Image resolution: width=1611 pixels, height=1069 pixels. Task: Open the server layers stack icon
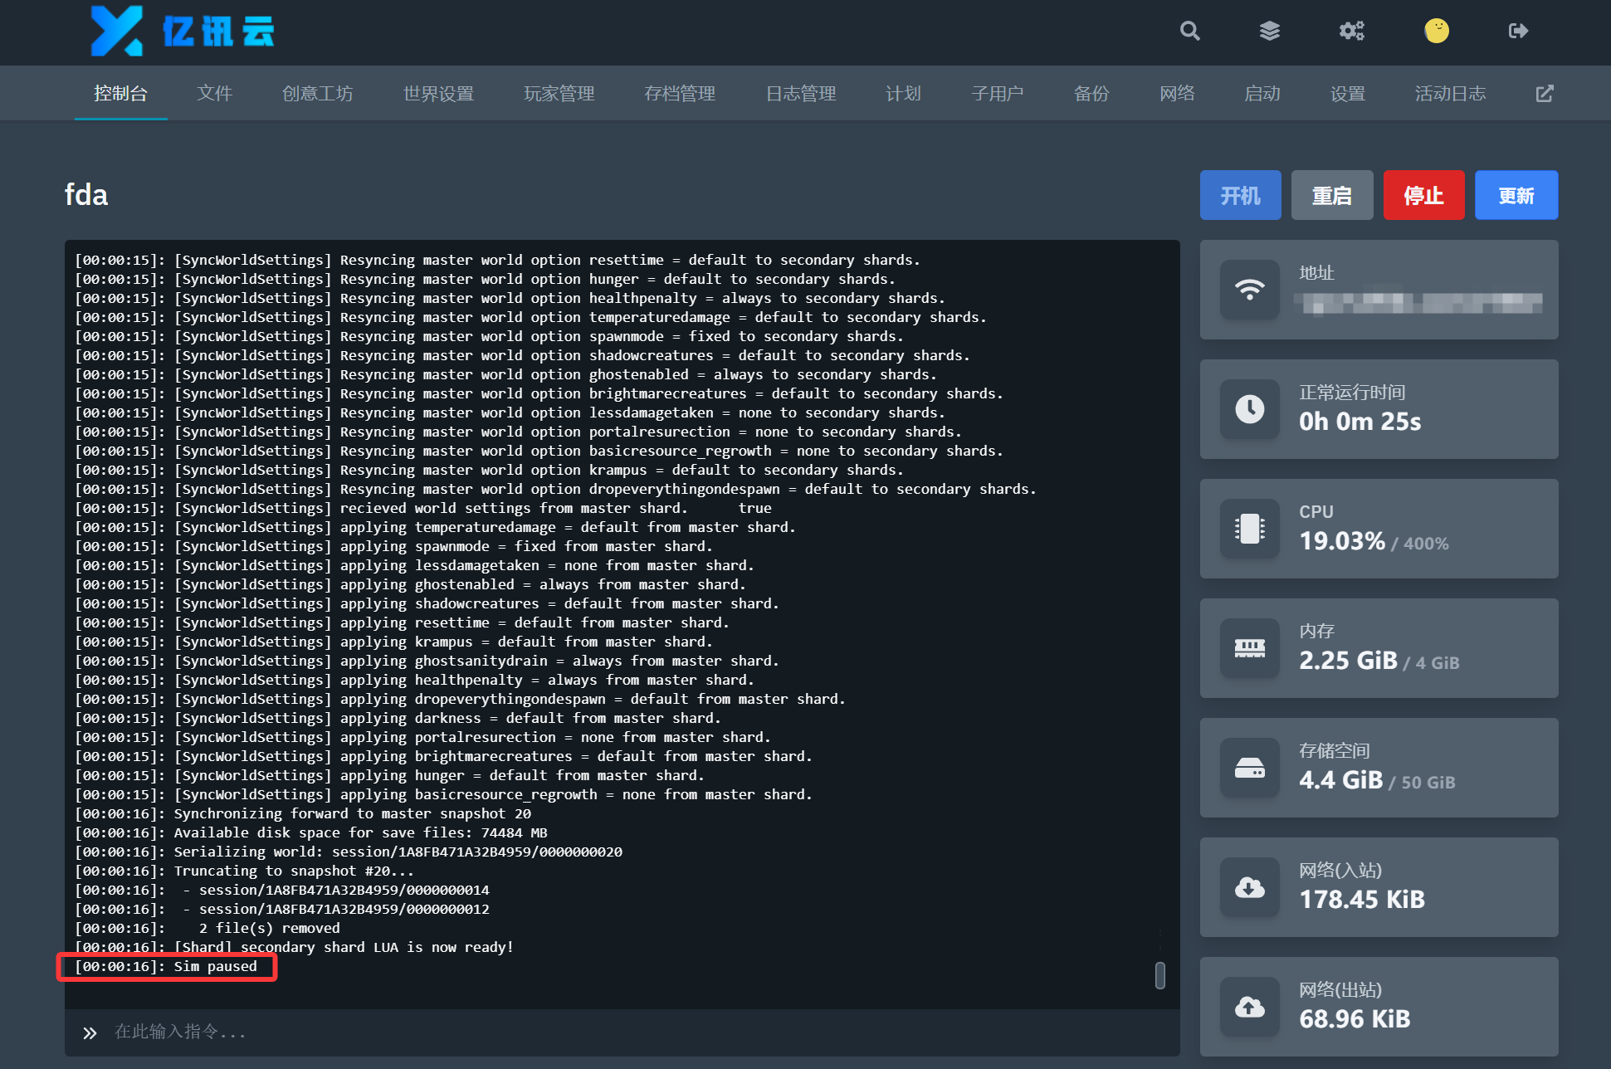click(1269, 31)
